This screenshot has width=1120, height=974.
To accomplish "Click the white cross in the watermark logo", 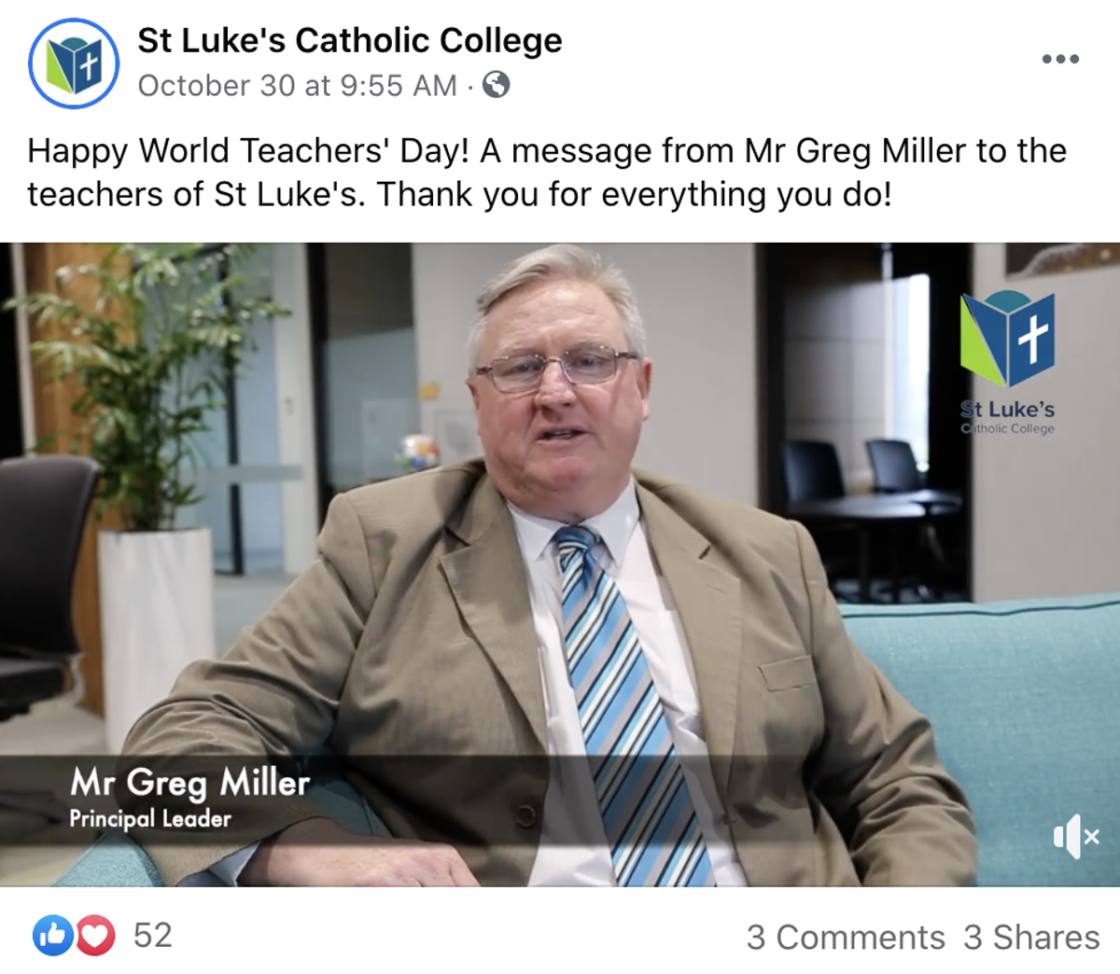I will point(1032,338).
